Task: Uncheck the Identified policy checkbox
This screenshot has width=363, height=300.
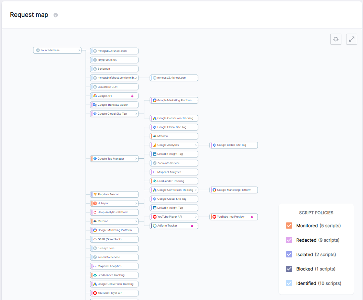Action: (289, 283)
